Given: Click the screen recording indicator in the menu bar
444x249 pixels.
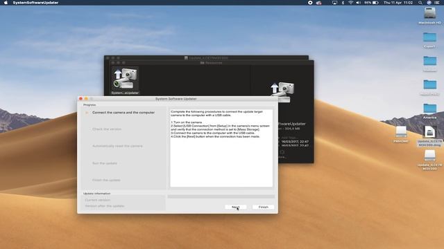Looking at the screenshot, I should [x=310, y=3].
